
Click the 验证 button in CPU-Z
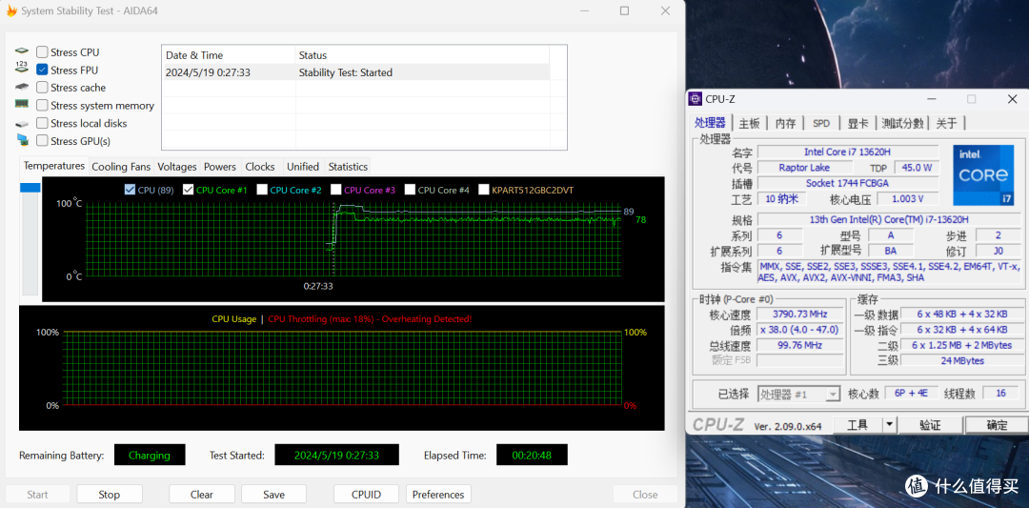click(930, 425)
